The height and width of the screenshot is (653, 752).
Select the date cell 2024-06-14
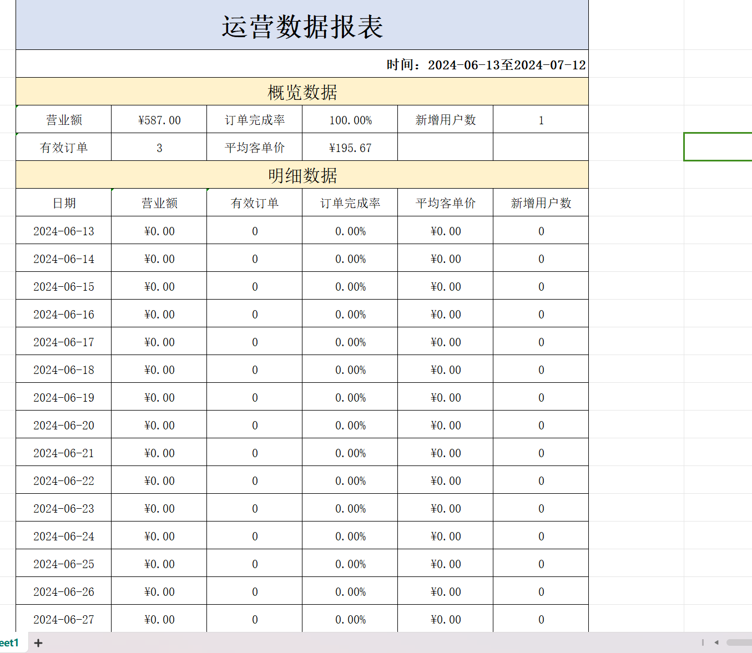[x=64, y=258]
